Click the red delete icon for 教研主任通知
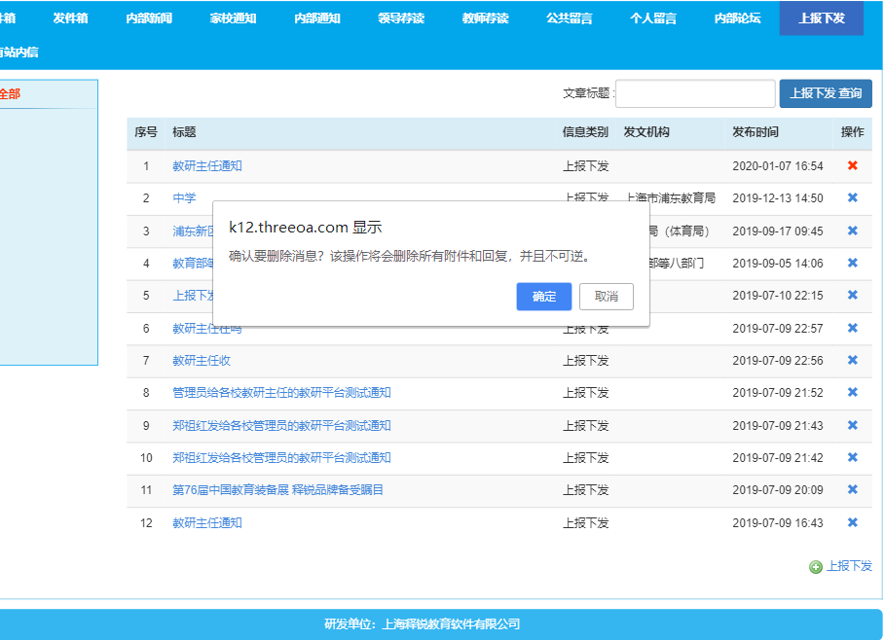Image resolution: width=885 pixels, height=640 pixels. 853,165
